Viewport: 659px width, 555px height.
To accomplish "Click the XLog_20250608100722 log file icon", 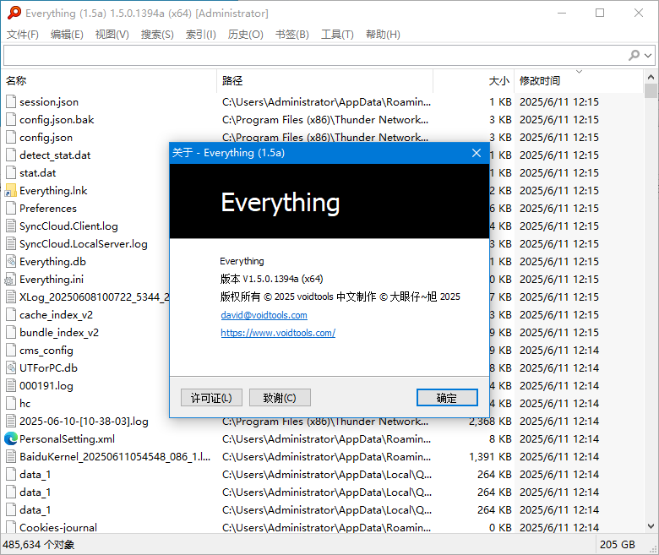I will point(11,297).
